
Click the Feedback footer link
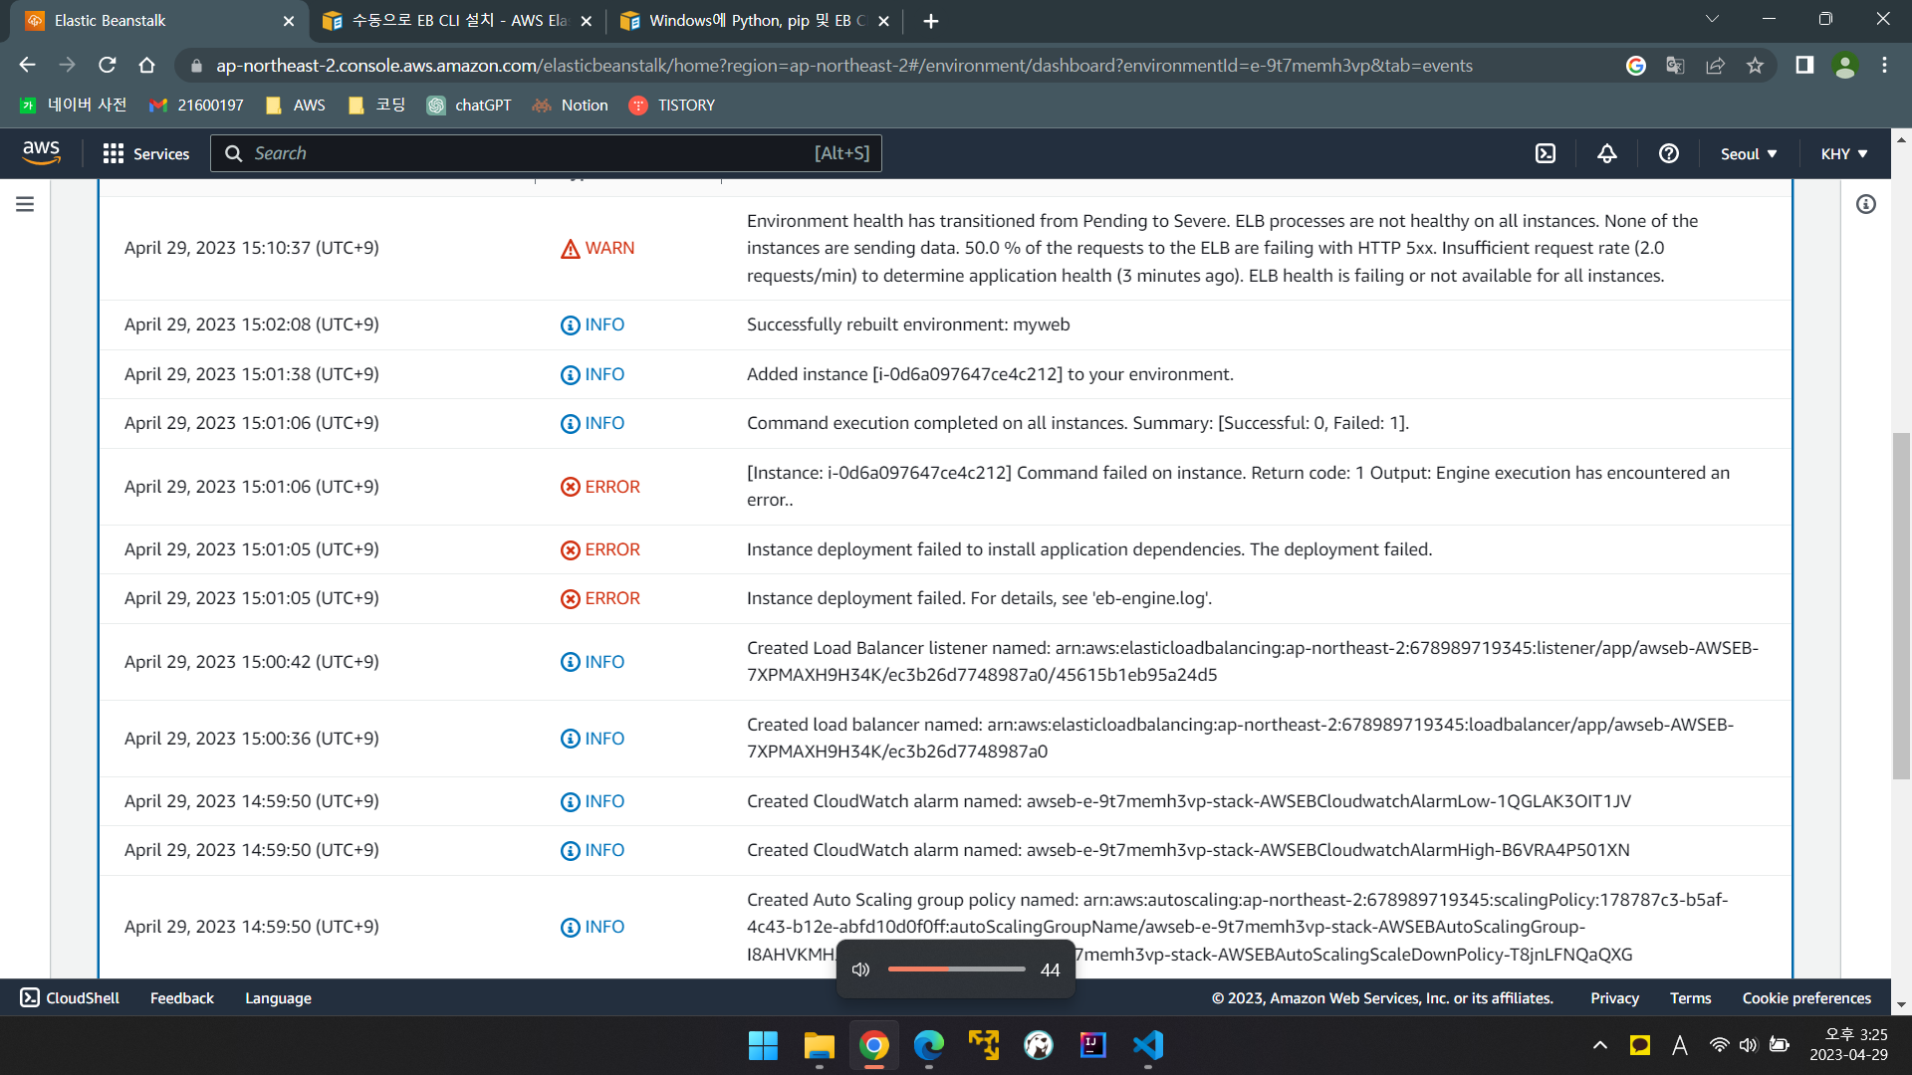tap(182, 997)
